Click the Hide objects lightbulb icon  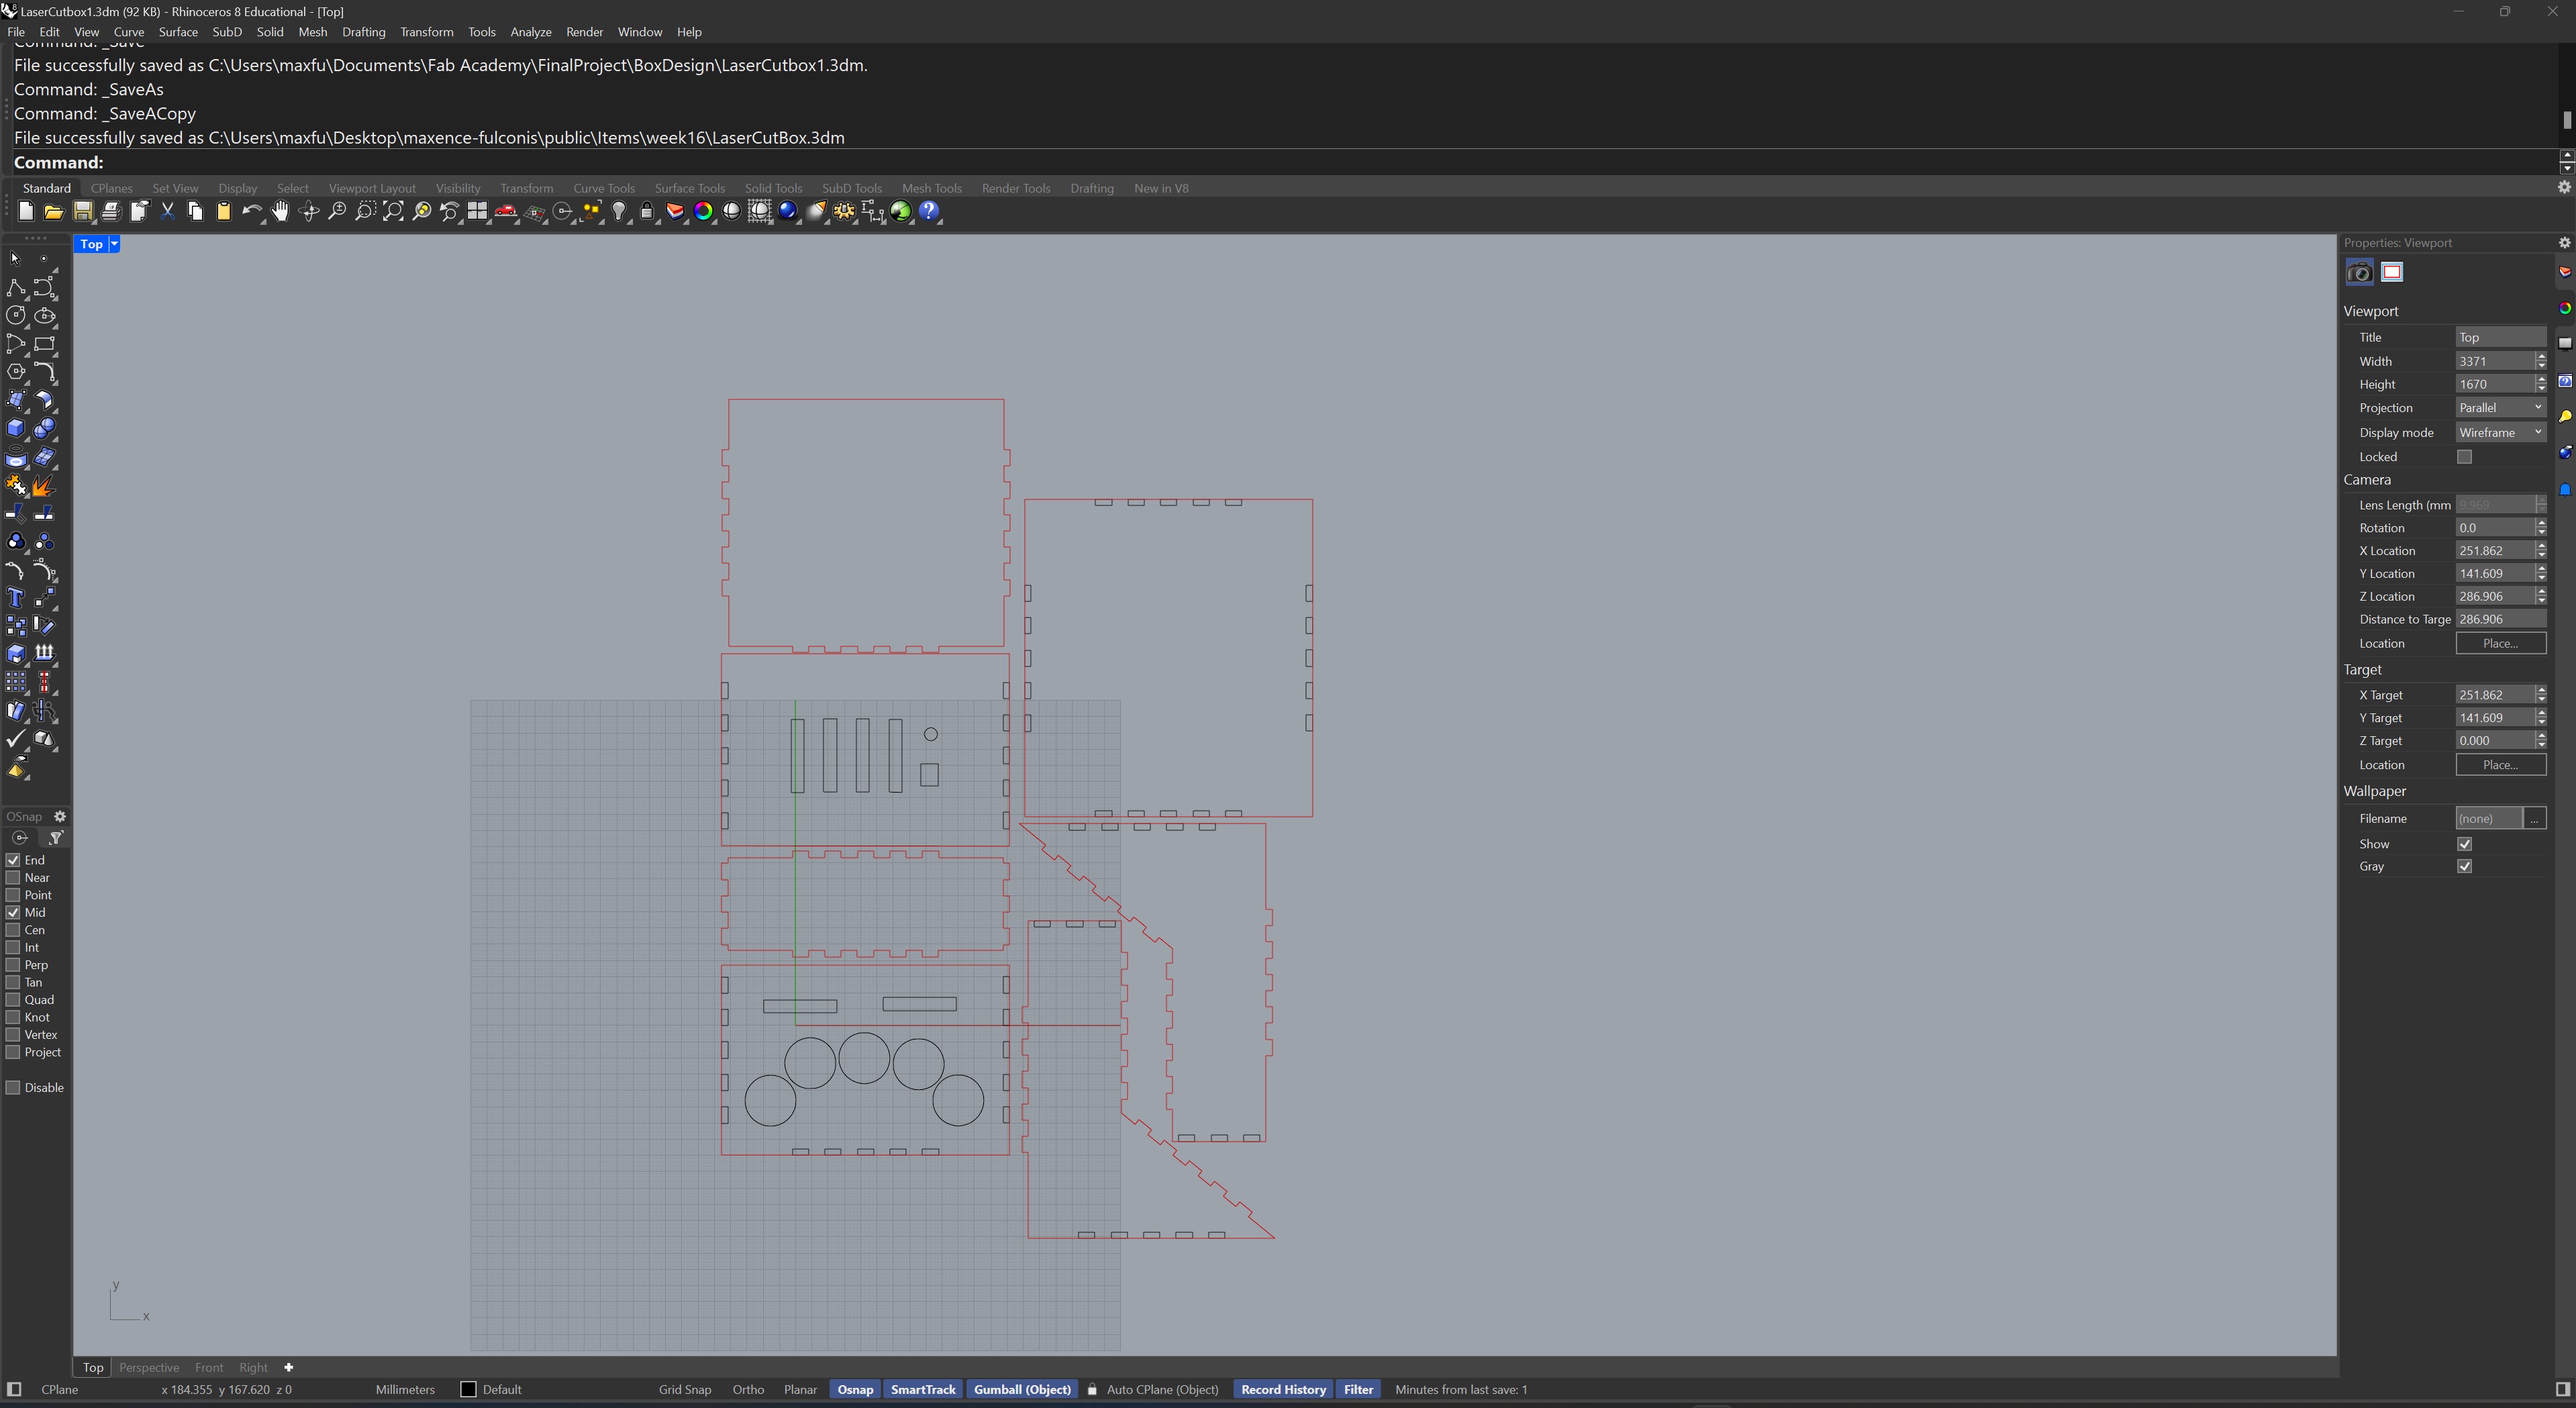click(x=619, y=211)
